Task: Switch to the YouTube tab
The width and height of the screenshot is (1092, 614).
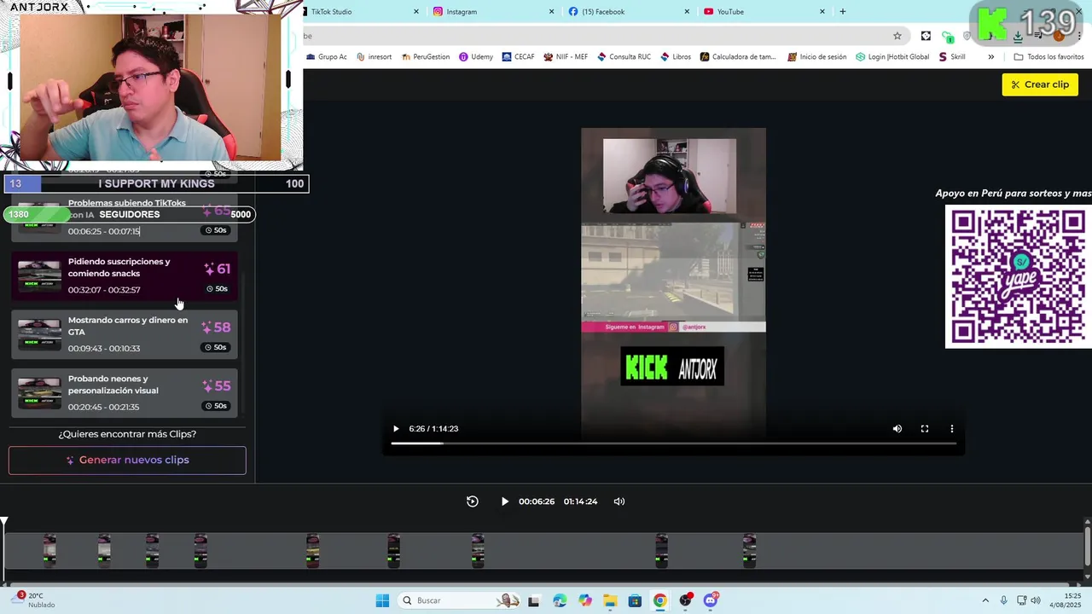Action: tap(764, 12)
